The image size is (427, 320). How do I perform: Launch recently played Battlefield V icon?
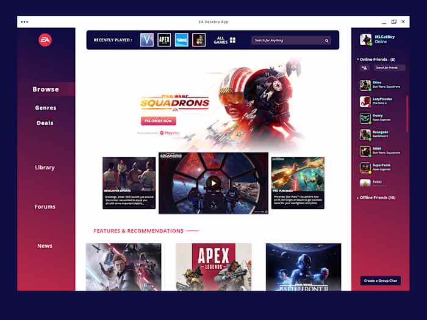(147, 40)
